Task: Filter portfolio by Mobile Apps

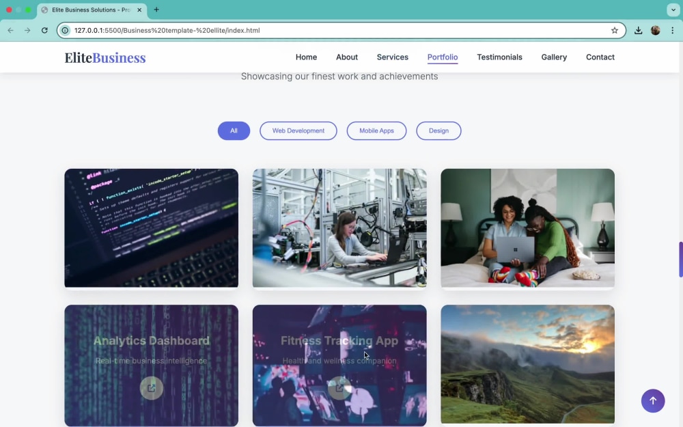Action: pos(376,130)
